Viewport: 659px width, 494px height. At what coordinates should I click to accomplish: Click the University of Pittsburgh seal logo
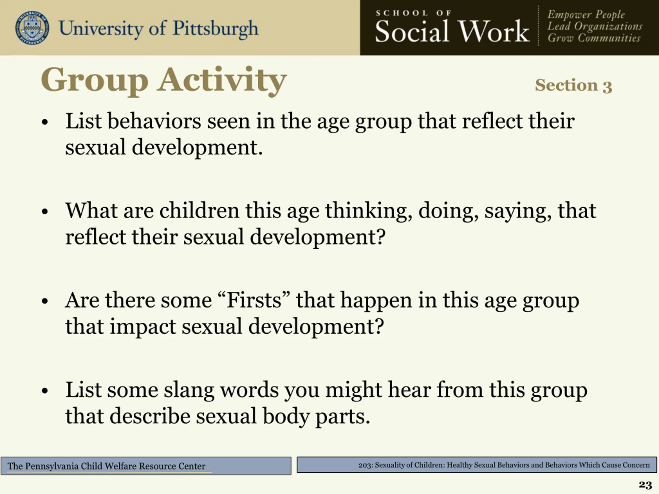tap(32, 28)
